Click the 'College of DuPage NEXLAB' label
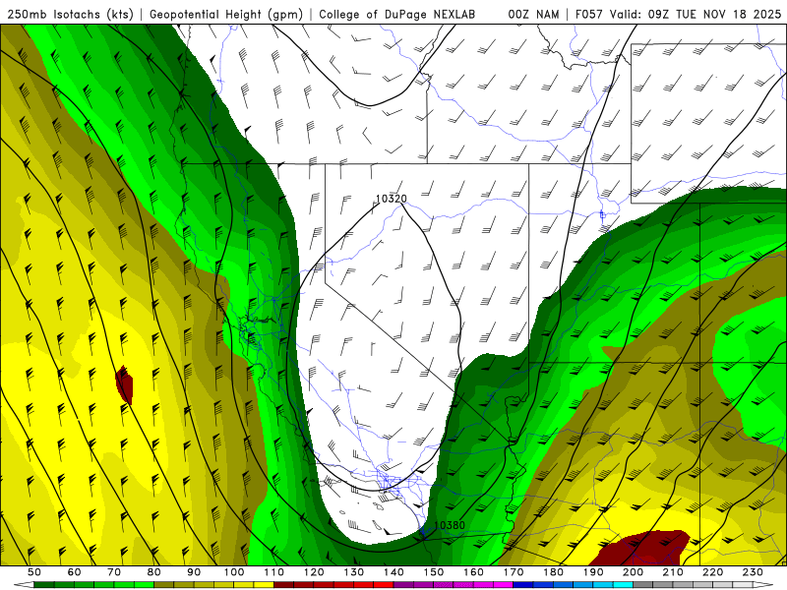The height and width of the screenshot is (590, 787). coord(397,15)
